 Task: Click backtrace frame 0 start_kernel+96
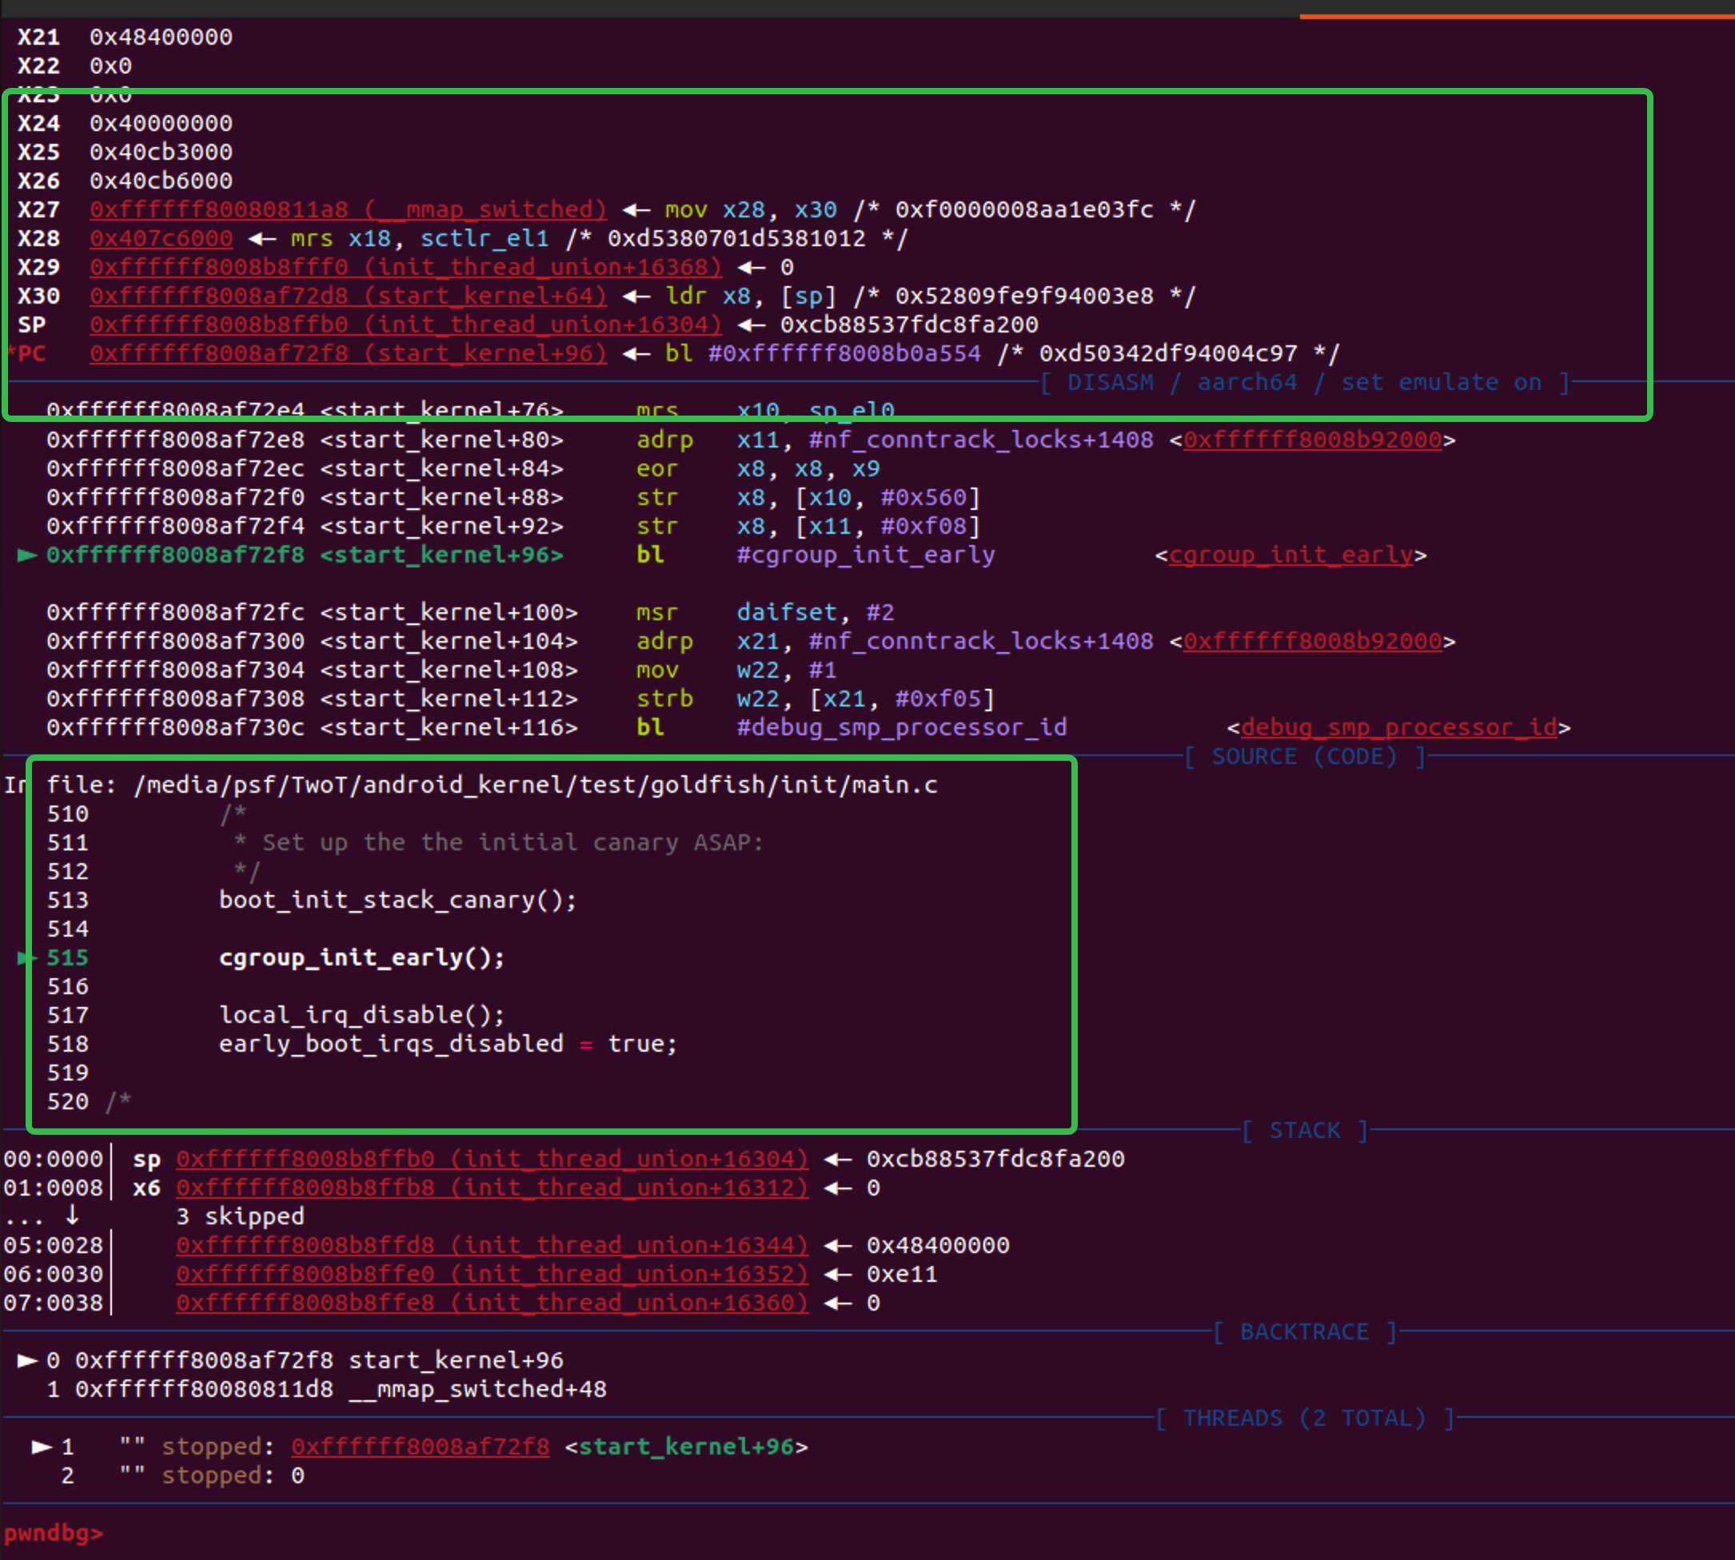click(x=305, y=1360)
